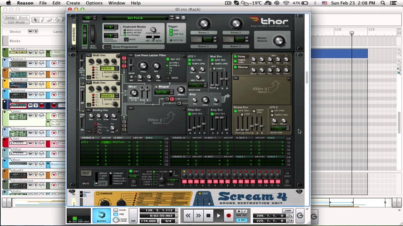Click the Edit Mode button
Image resolution: width=403 pixels, height=226 pixels.
[16, 22]
